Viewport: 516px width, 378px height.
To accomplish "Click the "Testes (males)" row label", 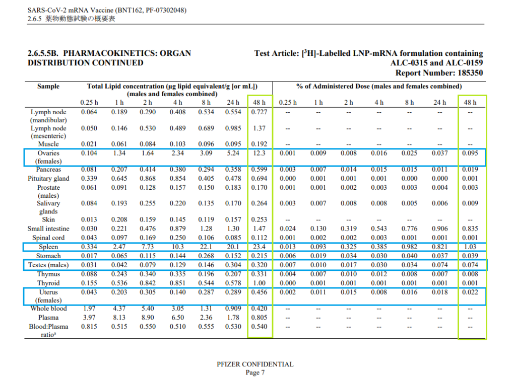I will (48, 265).
